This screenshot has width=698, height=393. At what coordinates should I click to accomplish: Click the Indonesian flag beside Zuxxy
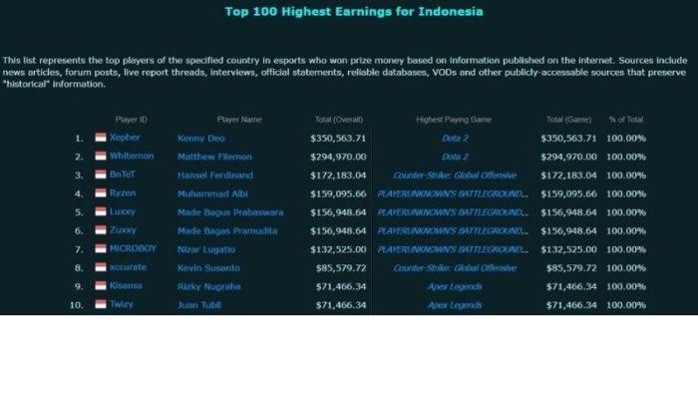click(x=101, y=230)
